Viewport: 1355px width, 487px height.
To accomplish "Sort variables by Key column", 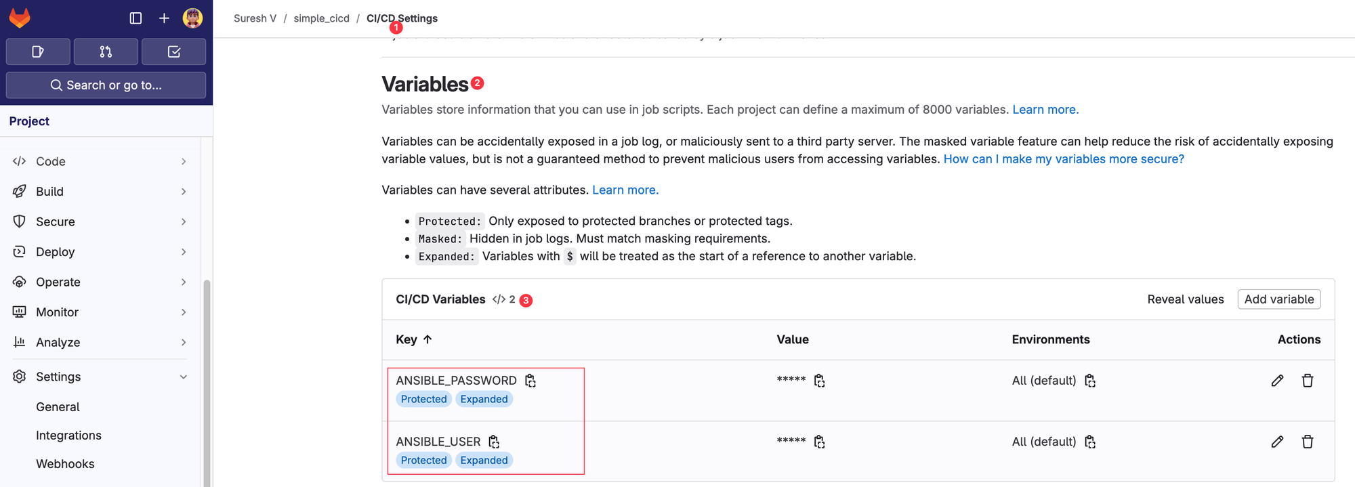I will pos(413,339).
